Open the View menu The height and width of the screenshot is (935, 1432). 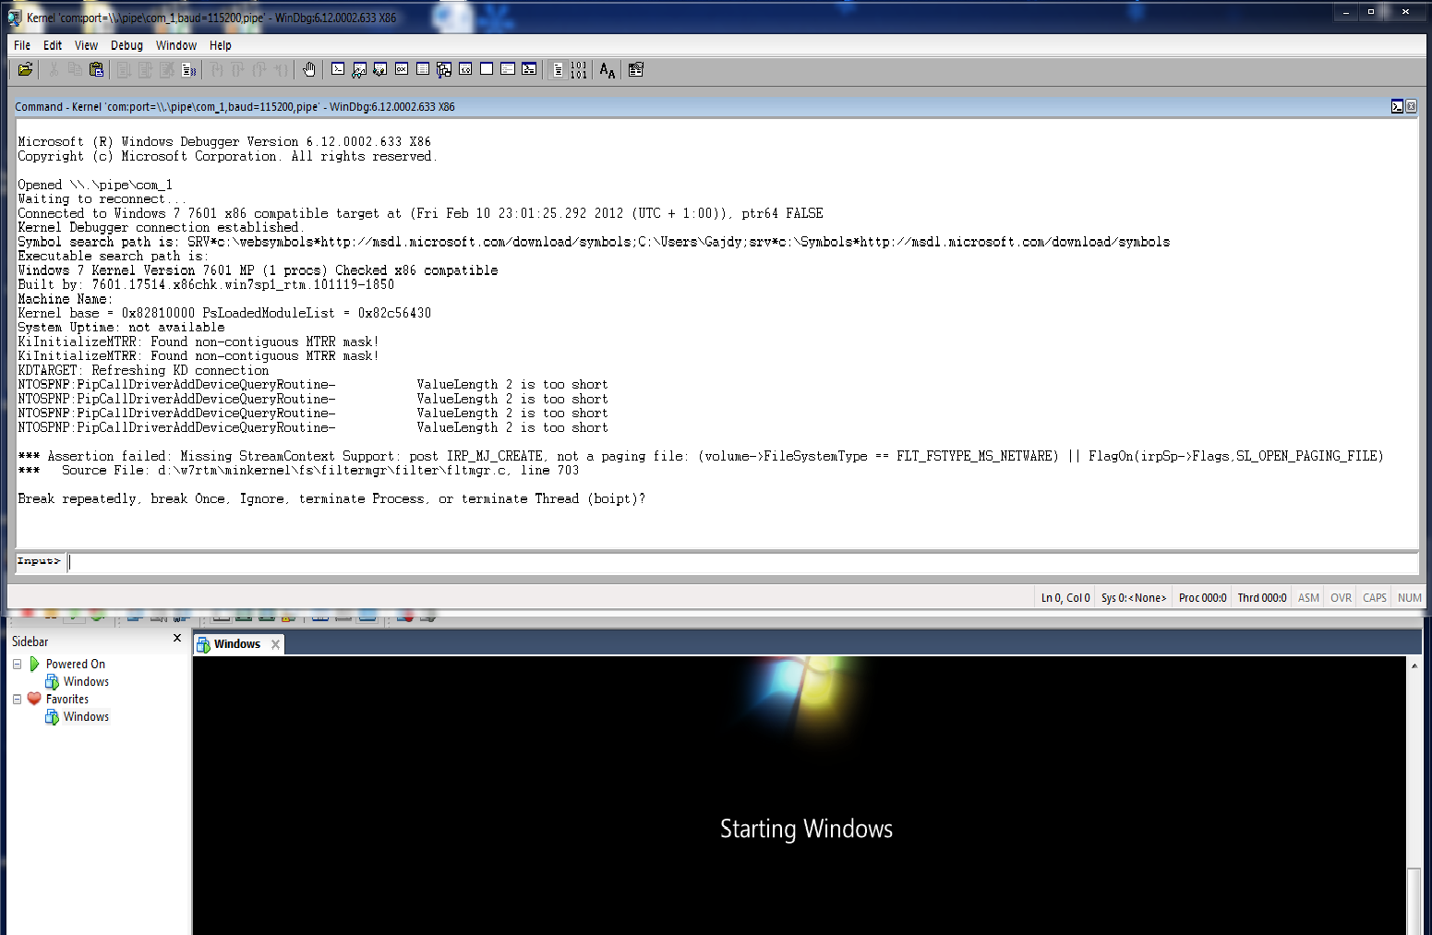pos(86,45)
